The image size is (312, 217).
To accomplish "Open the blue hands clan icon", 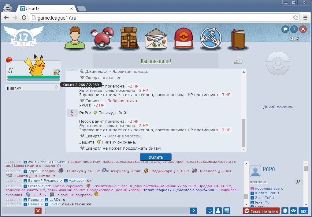I will pyautogui.click(x=211, y=38).
